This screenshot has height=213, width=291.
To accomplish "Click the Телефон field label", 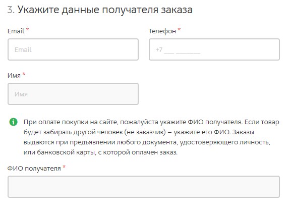I will [x=162, y=31].
